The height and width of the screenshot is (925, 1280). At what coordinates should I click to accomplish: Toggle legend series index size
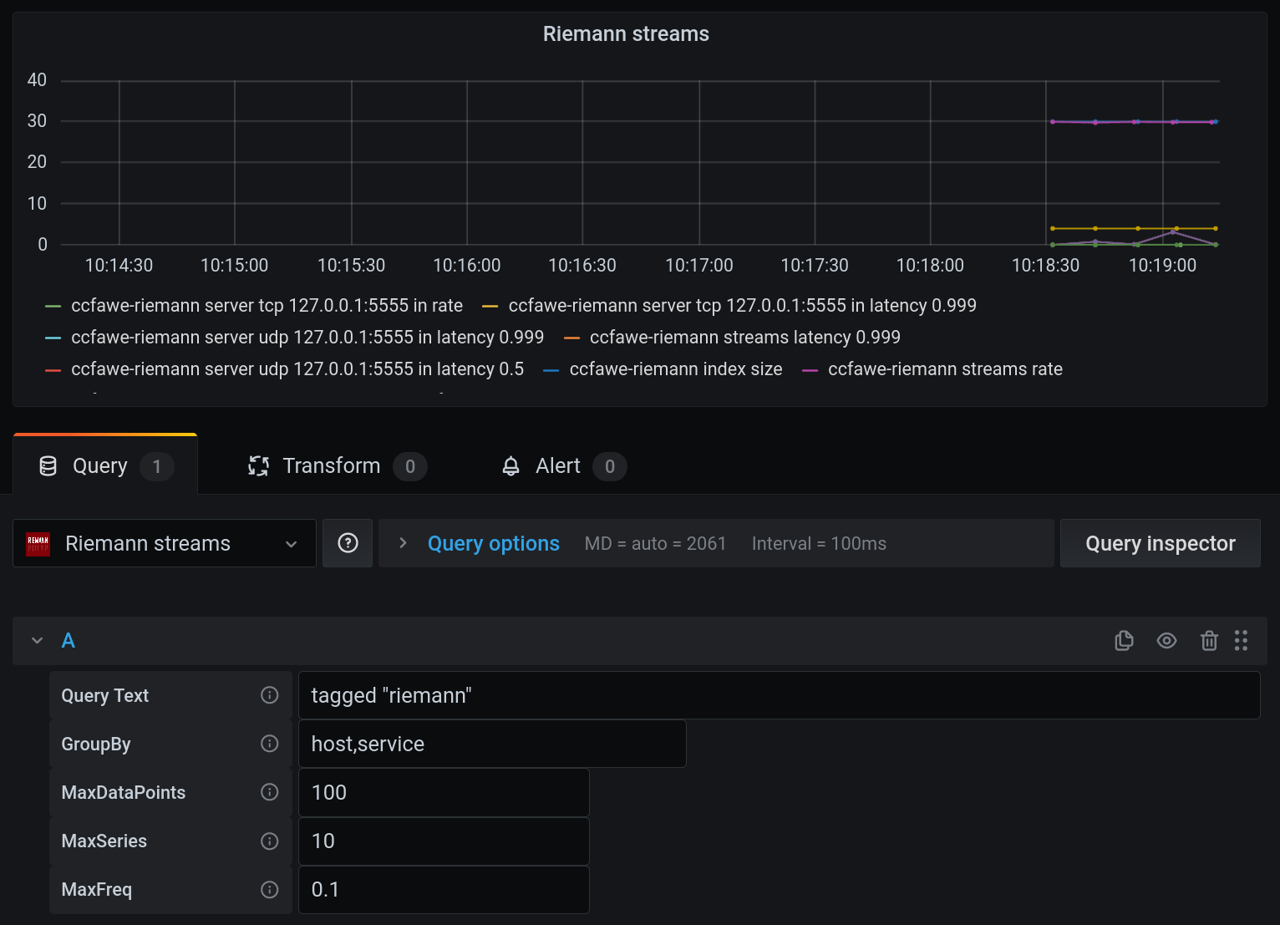pyautogui.click(x=675, y=369)
